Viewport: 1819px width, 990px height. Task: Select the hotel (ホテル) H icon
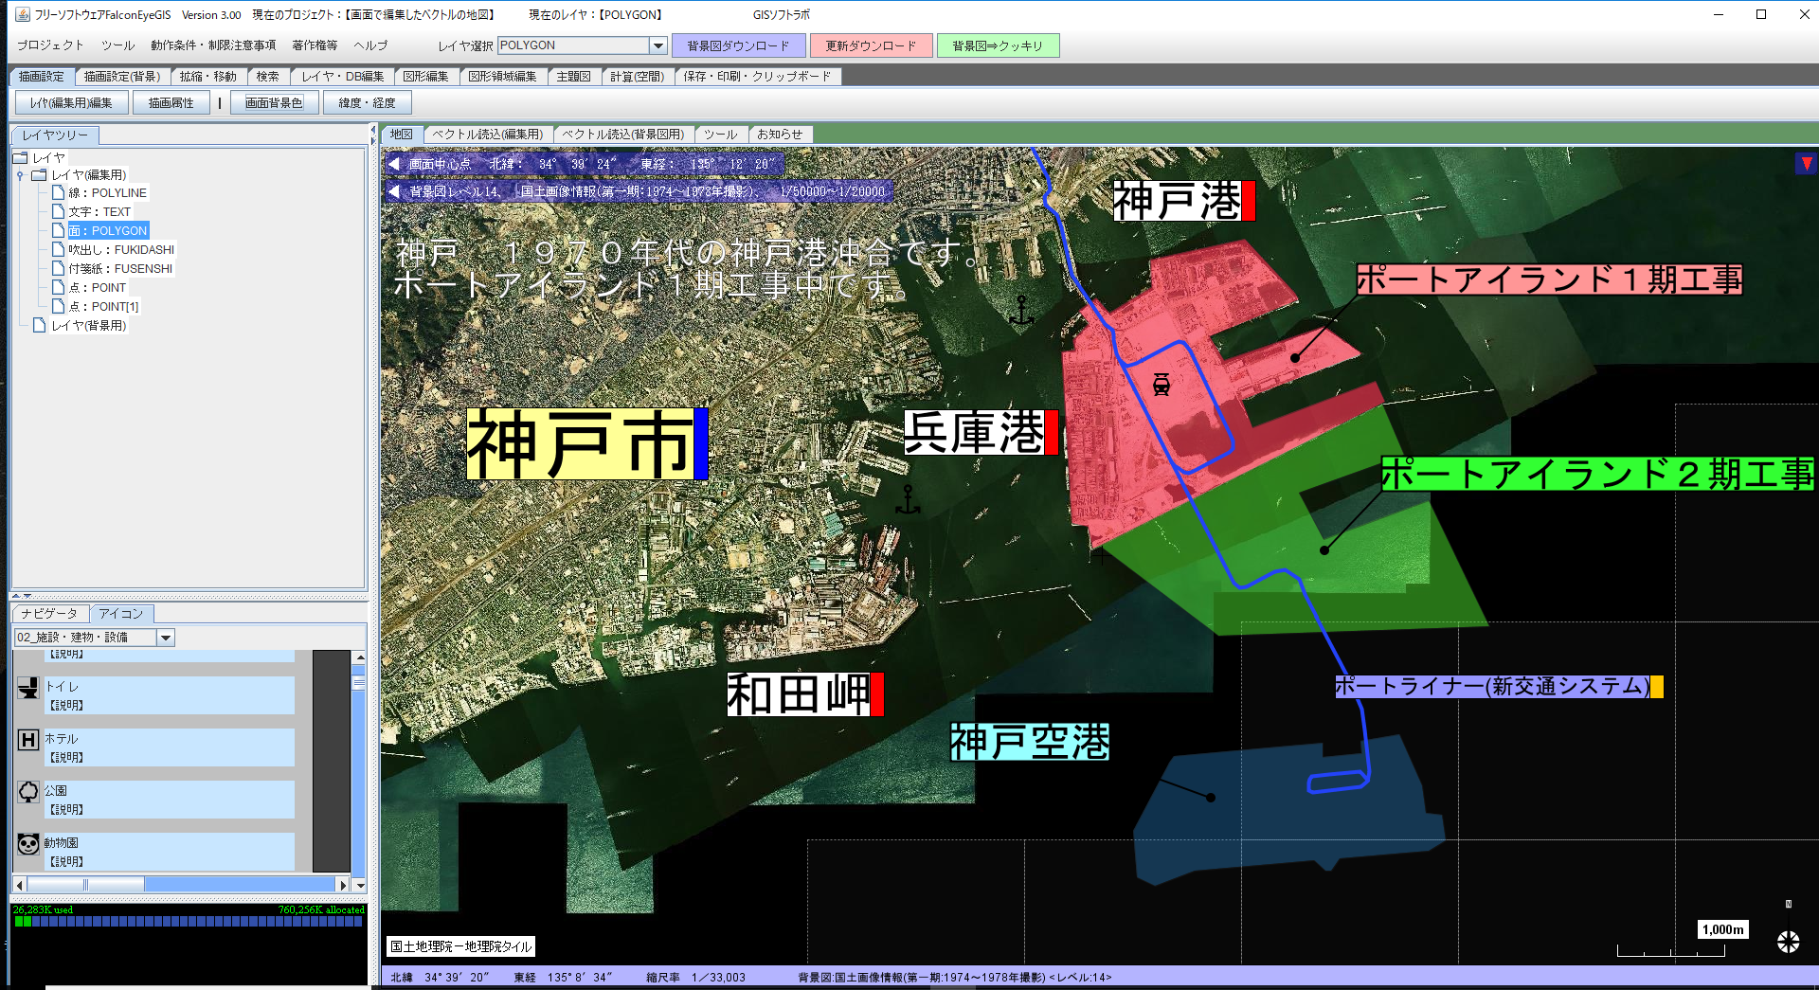point(27,740)
